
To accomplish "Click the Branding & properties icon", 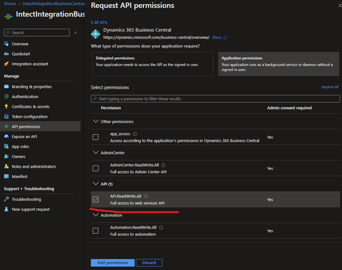I will [x=6, y=87].
